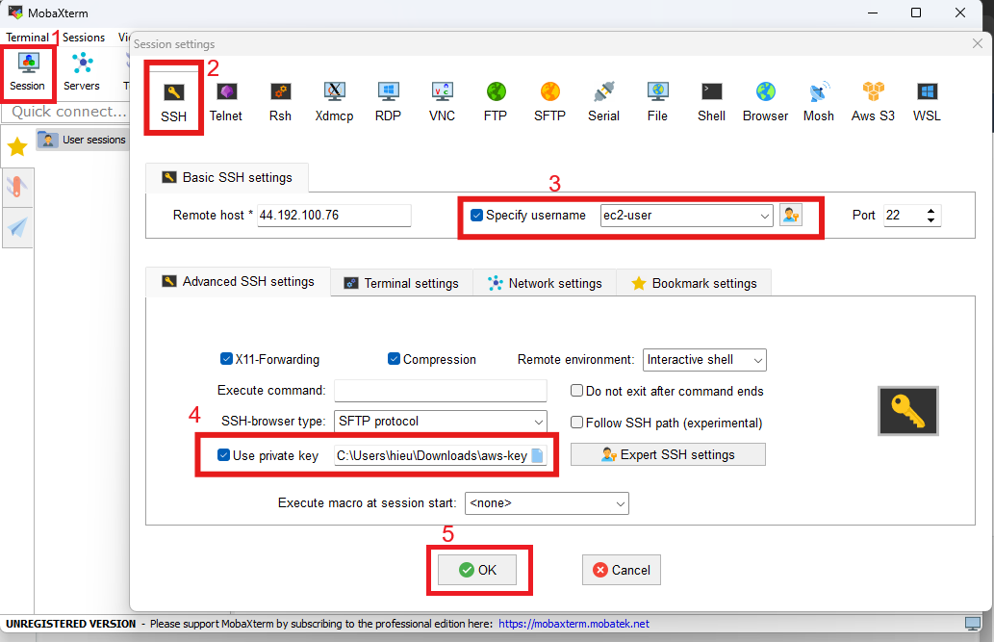Choose the VNC session type
Image resolution: width=994 pixels, height=642 pixels.
pyautogui.click(x=442, y=101)
